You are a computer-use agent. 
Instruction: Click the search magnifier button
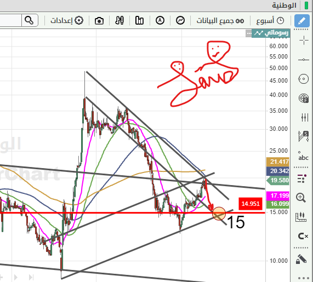coord(29,20)
